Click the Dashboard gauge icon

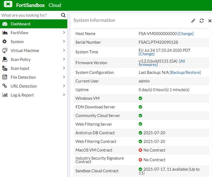tap(5, 24)
